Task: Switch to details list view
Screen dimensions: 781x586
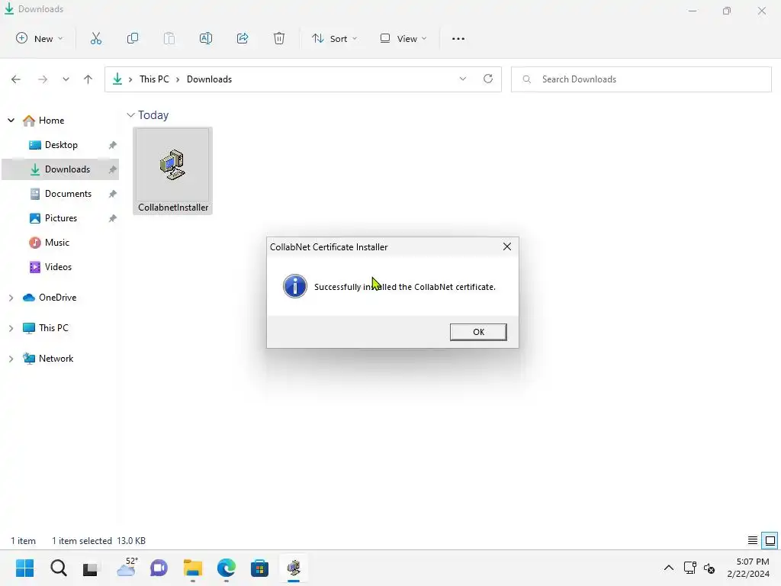Action: [753, 540]
